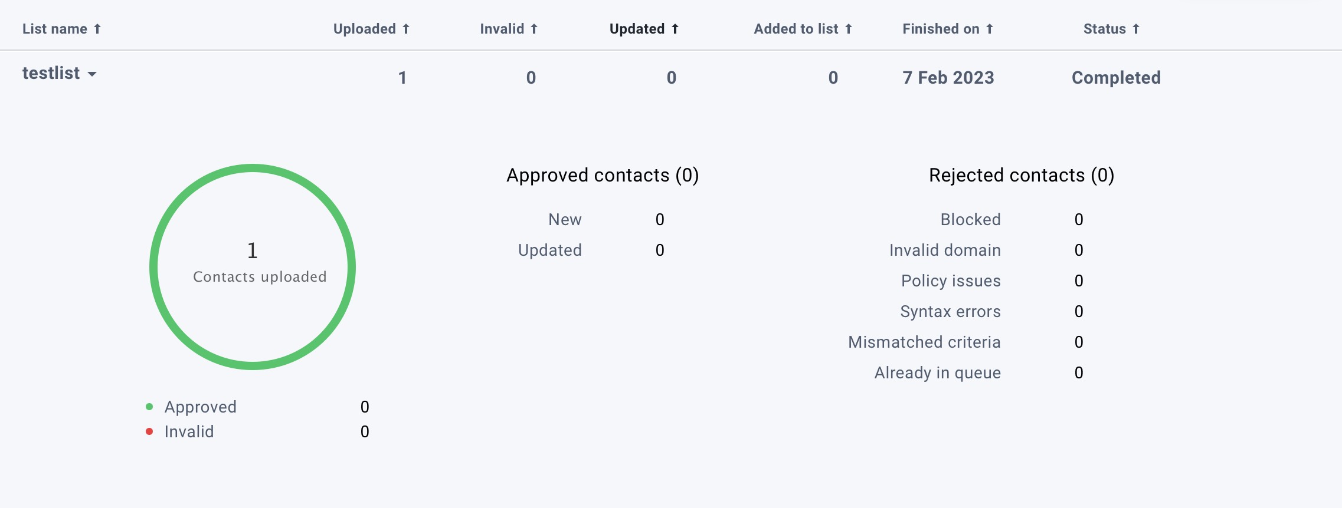Viewport: 1342px width, 508px height.
Task: Click the 7 Feb 2023 finished date
Action: (948, 77)
